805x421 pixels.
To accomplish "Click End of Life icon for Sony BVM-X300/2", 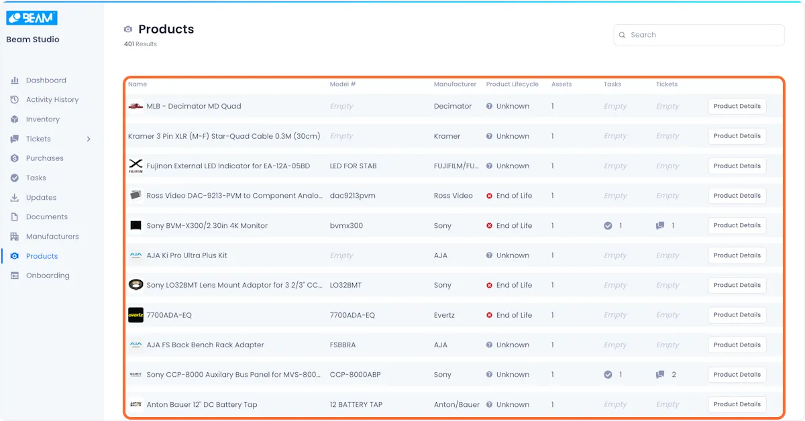I will point(490,226).
